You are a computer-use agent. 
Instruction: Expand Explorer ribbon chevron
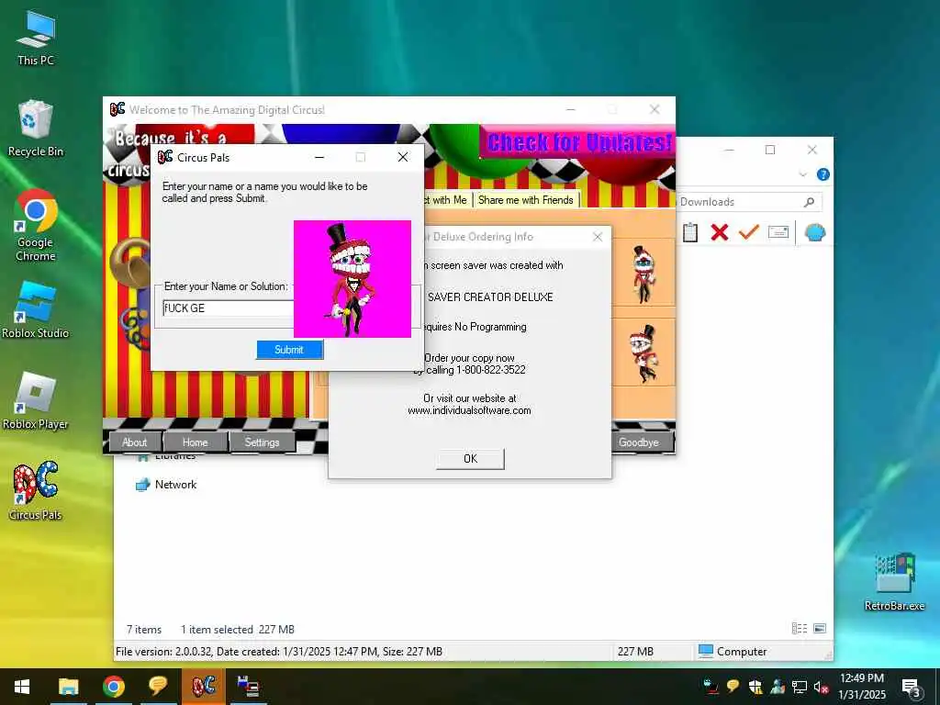(x=802, y=174)
